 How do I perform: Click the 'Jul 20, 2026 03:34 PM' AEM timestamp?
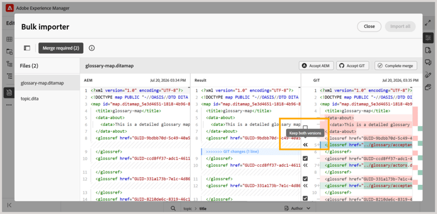168,80
